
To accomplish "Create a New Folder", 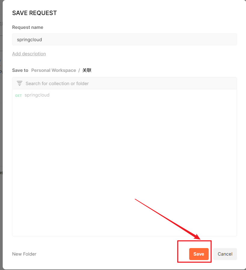I will coord(24,254).
